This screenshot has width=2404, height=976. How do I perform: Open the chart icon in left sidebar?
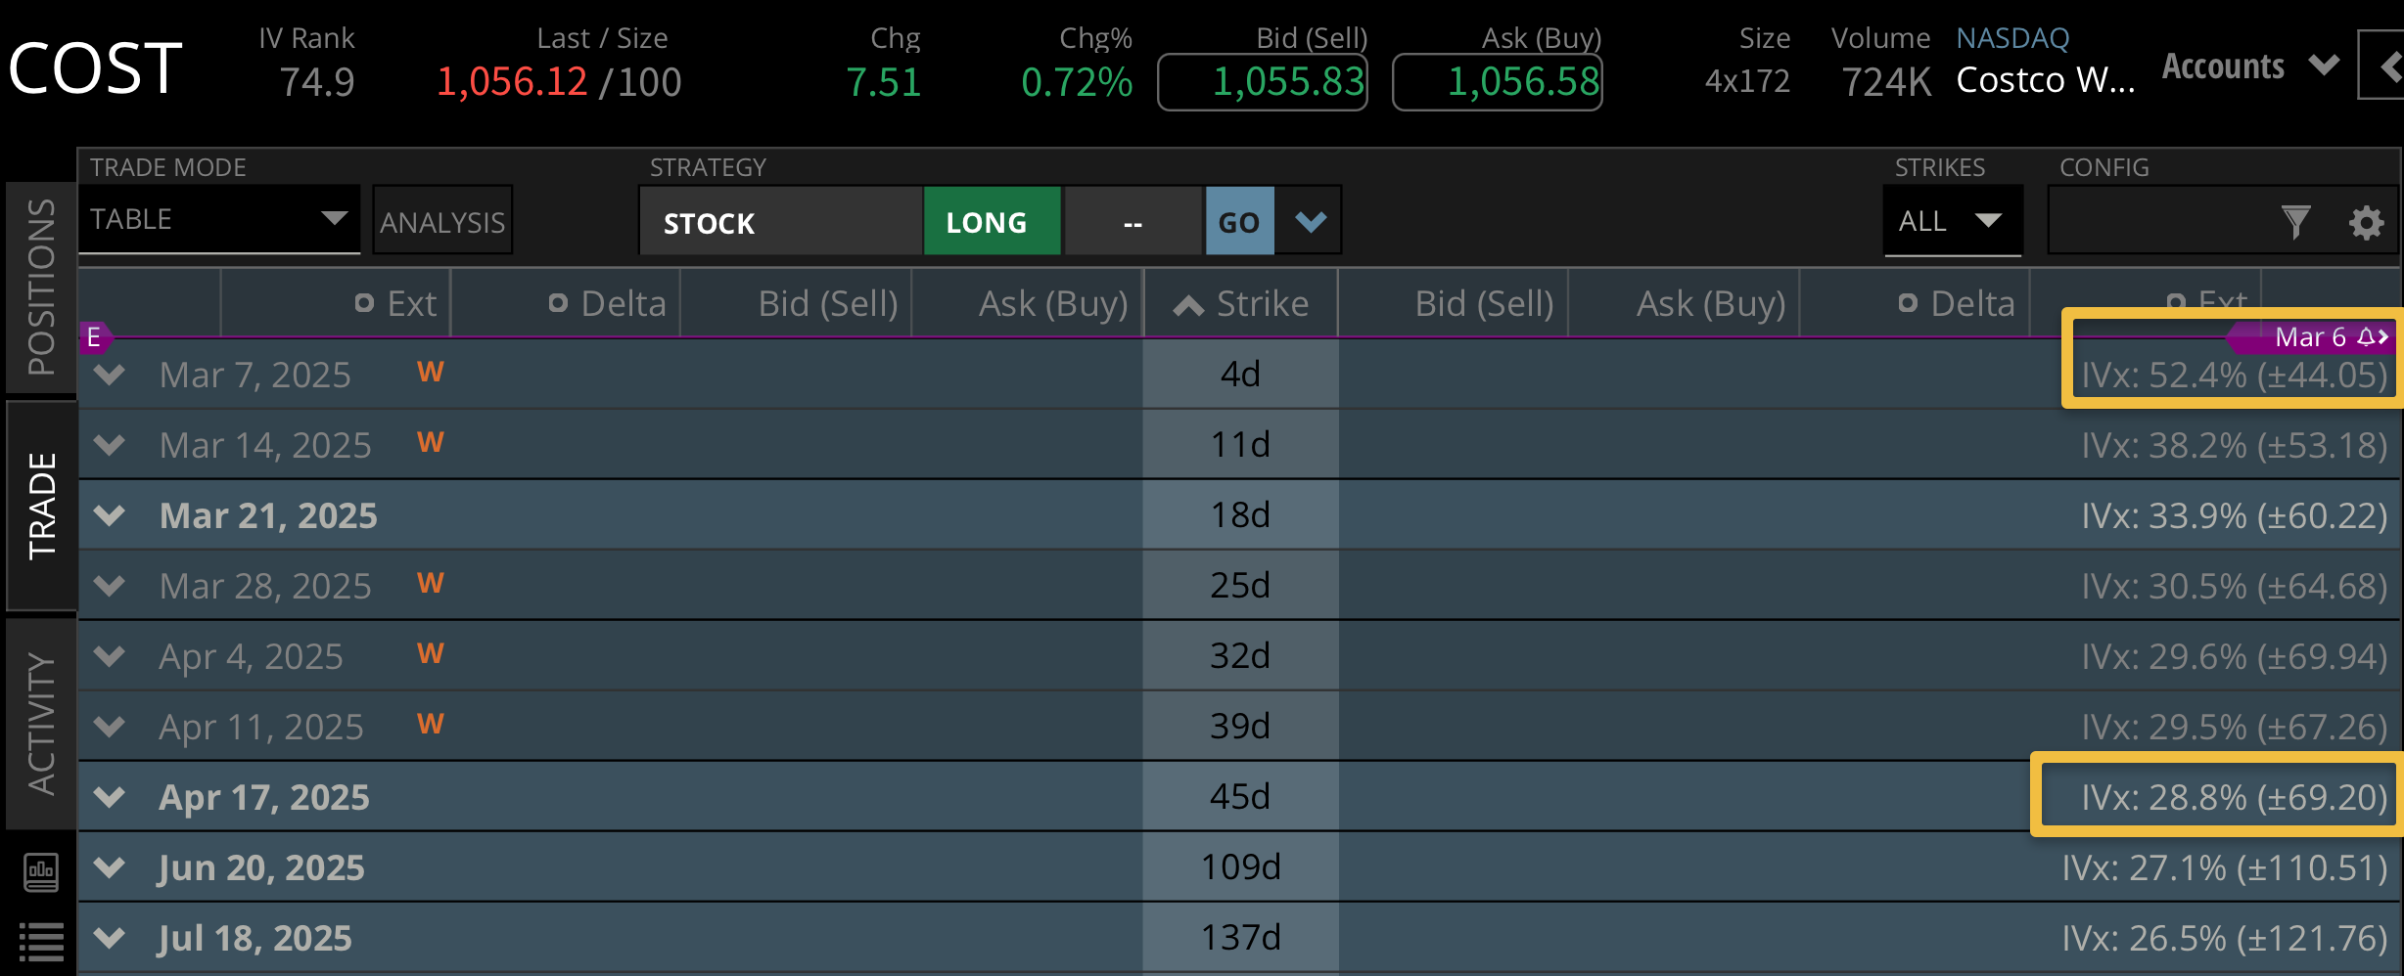point(41,871)
